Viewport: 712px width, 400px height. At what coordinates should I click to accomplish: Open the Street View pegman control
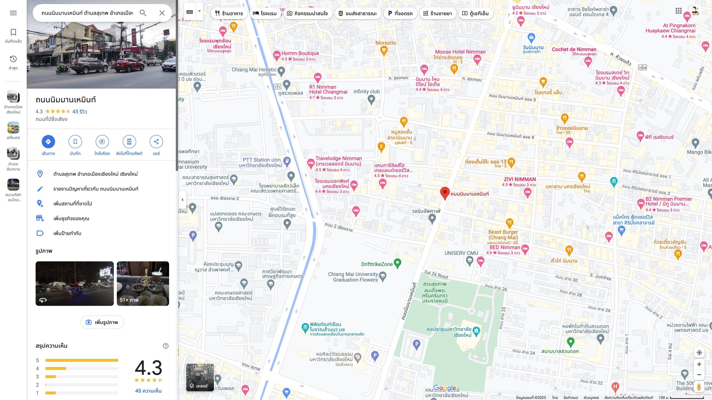pyautogui.click(x=699, y=387)
